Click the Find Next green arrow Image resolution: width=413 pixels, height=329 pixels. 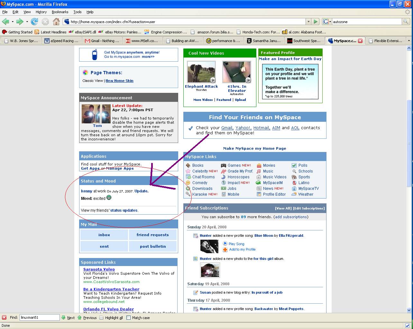point(64,317)
